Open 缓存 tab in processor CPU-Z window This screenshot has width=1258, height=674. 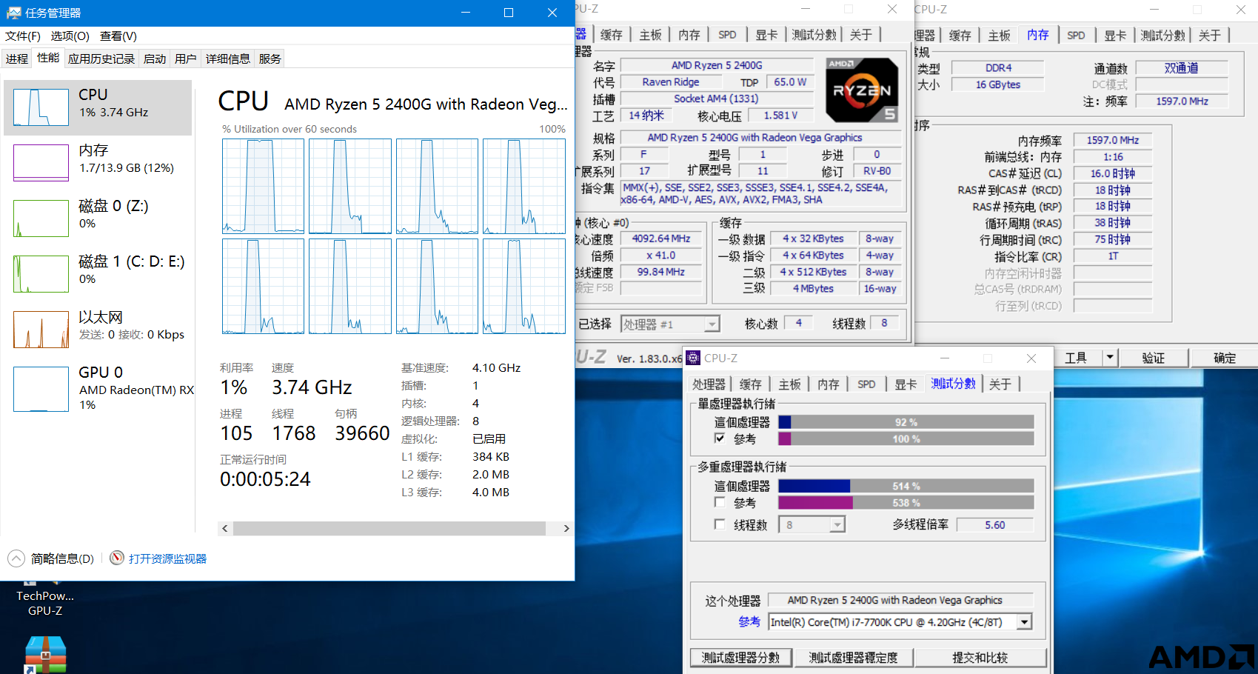(612, 35)
